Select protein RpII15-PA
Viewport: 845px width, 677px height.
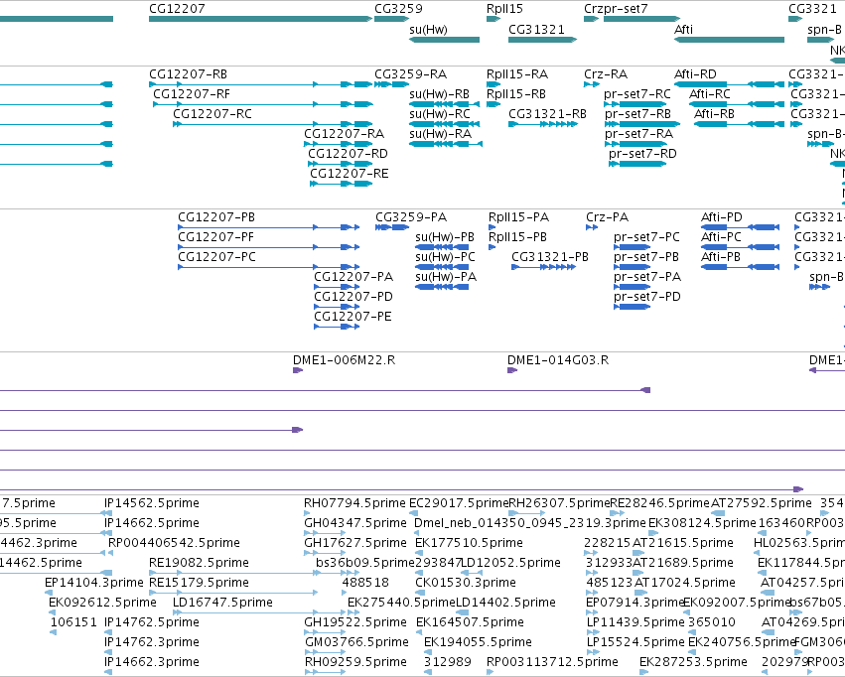[x=493, y=228]
